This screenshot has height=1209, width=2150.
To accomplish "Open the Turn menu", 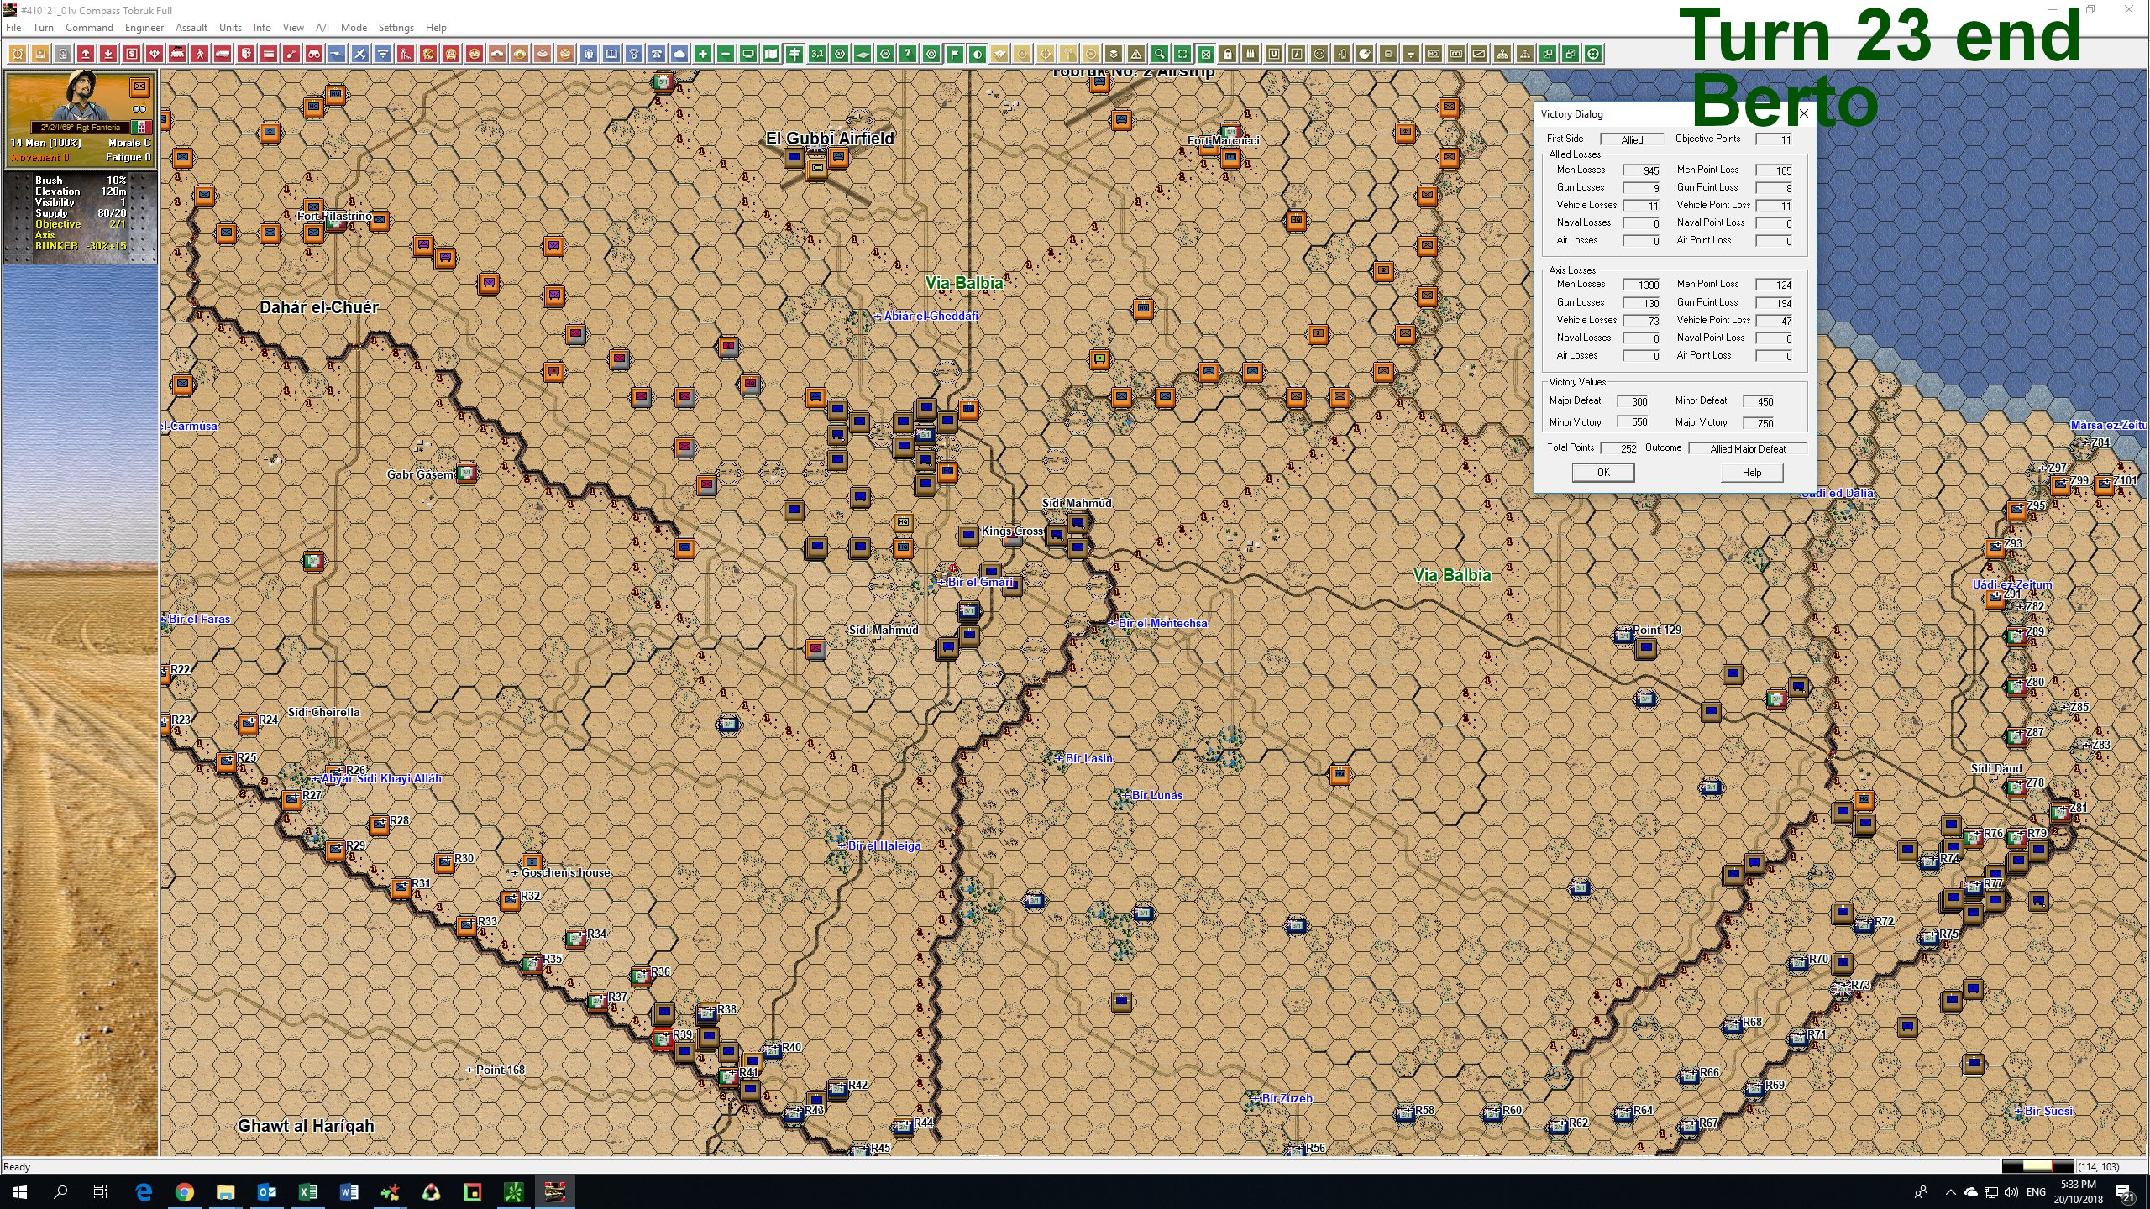I will coord(43,27).
